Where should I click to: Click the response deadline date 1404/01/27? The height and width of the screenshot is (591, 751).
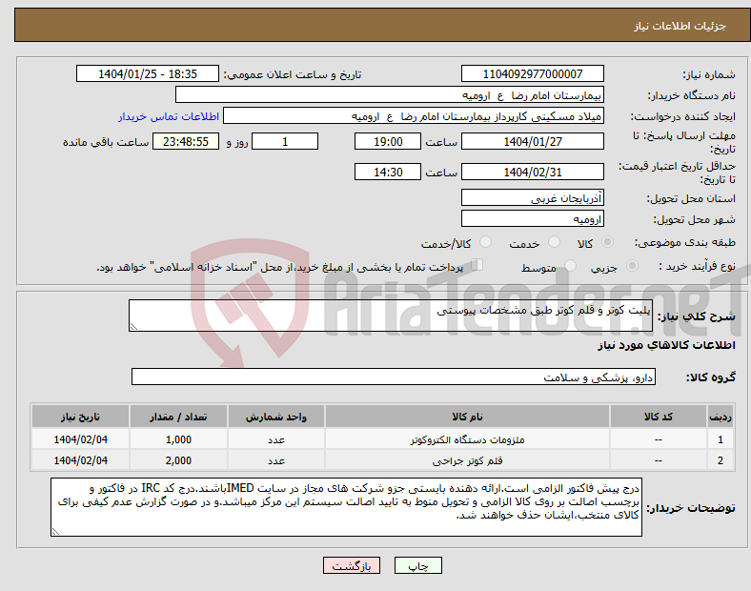coord(533,141)
